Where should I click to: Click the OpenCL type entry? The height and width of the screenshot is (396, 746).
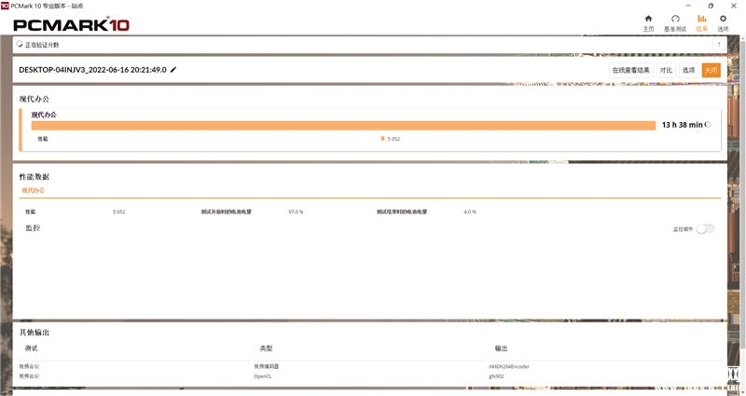click(x=263, y=376)
